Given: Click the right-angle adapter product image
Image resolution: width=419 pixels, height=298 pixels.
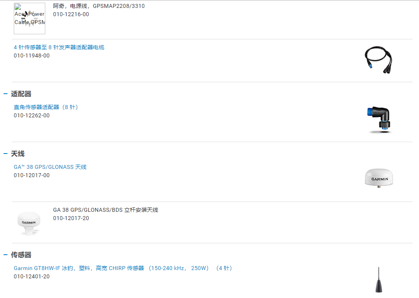Looking at the screenshot, I should click(x=379, y=120).
